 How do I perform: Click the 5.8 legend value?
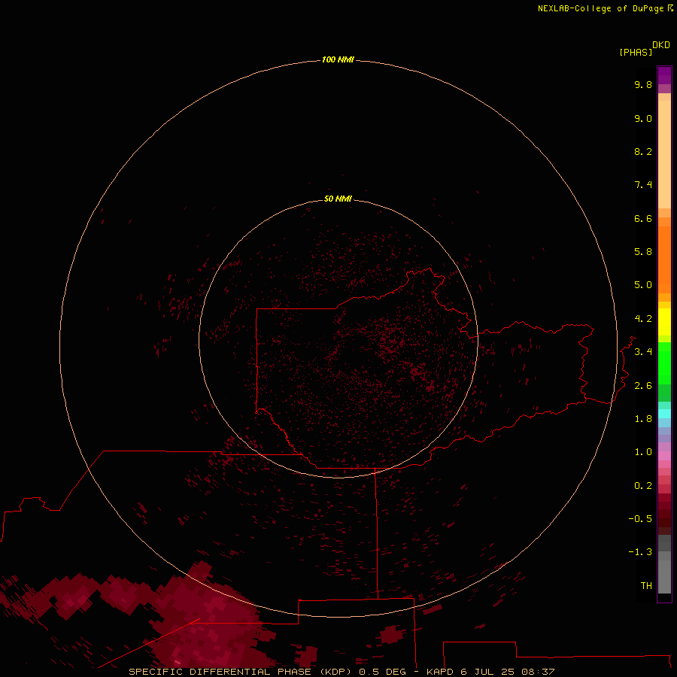pos(643,251)
